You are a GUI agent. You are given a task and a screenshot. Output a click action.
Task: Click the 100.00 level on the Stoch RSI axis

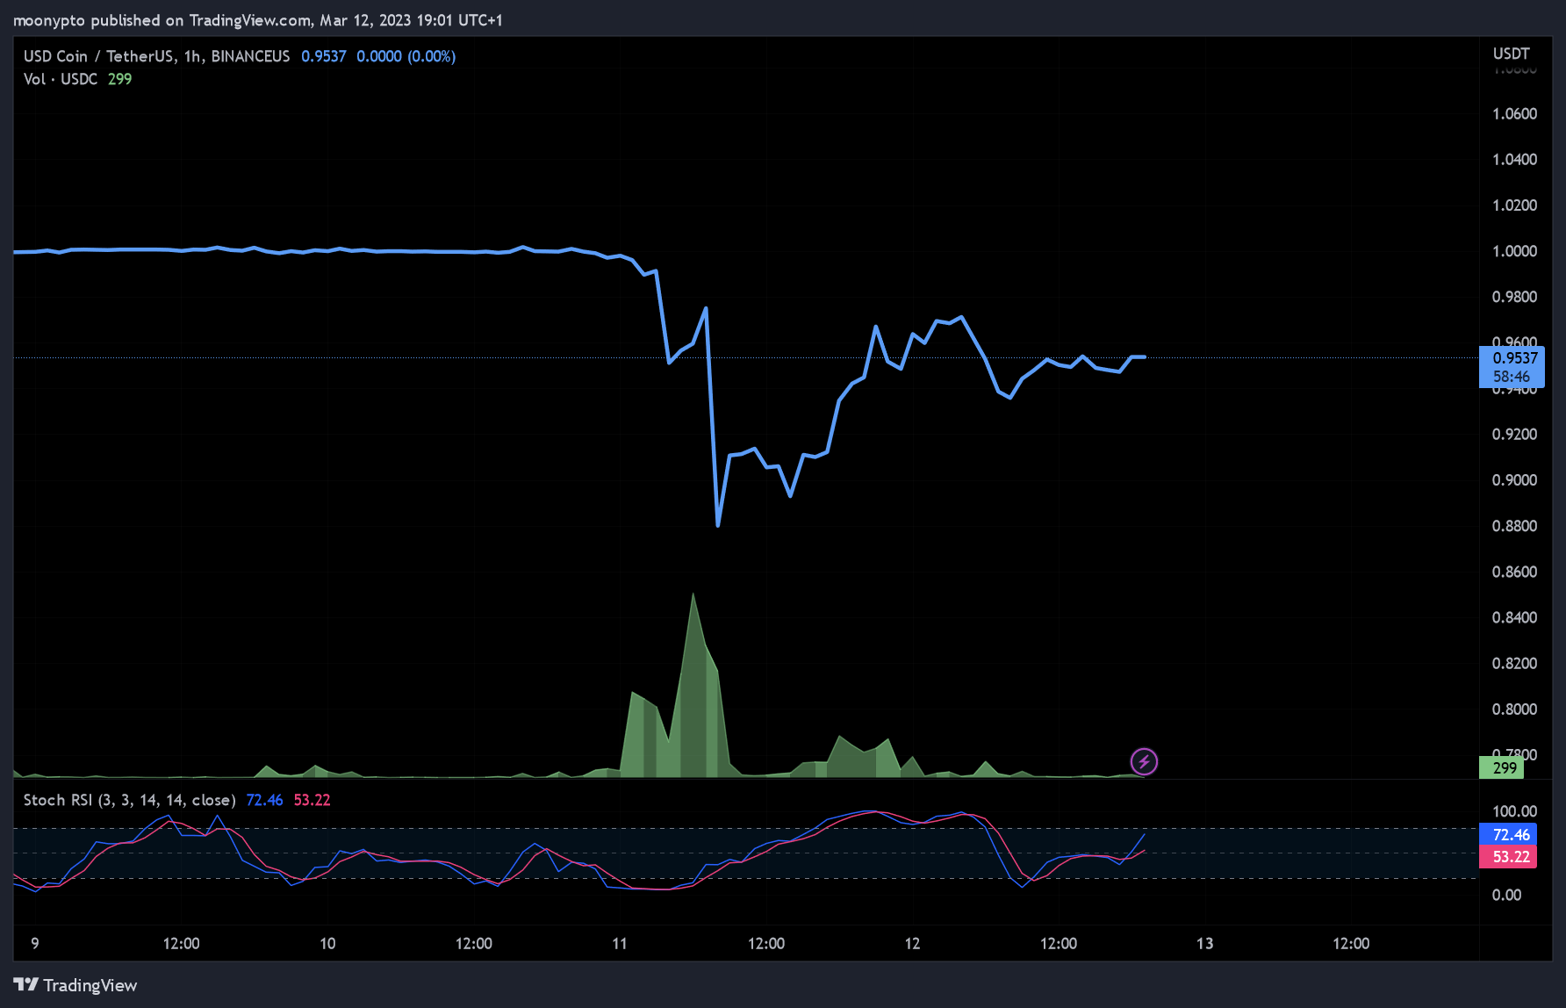pyautogui.click(x=1514, y=811)
